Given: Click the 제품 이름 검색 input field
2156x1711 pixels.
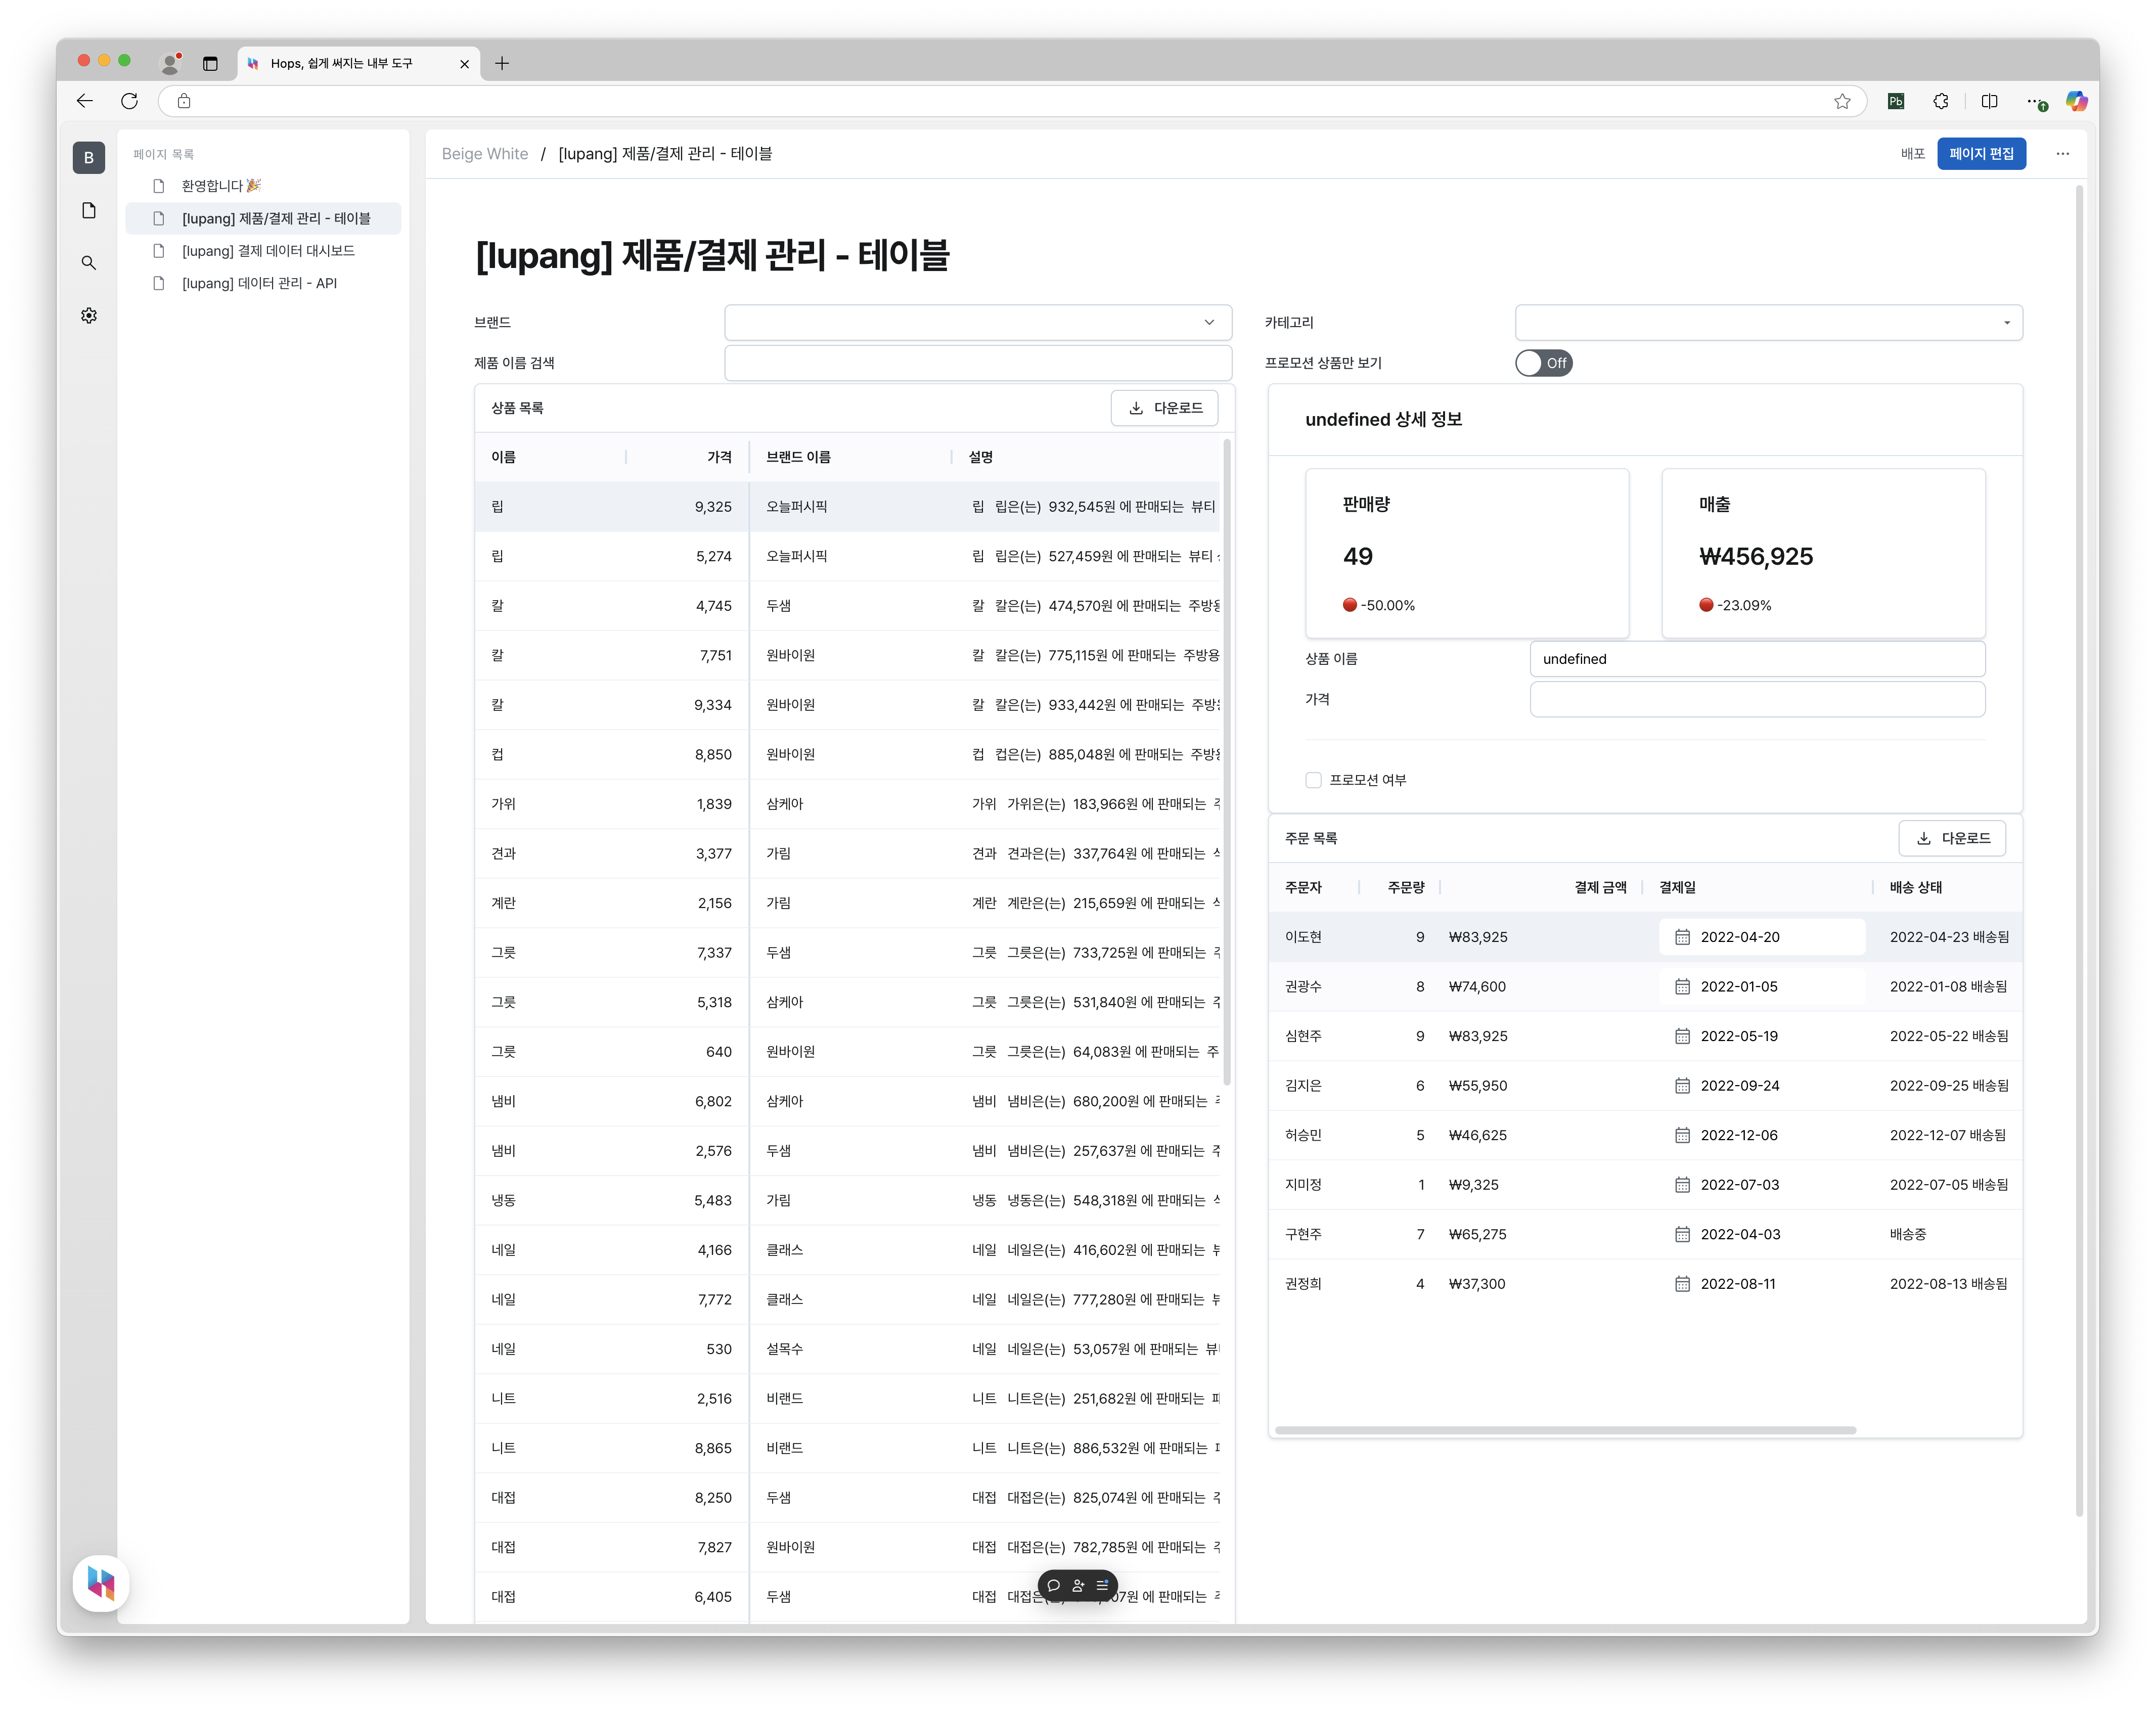Looking at the screenshot, I should pyautogui.click(x=978, y=363).
